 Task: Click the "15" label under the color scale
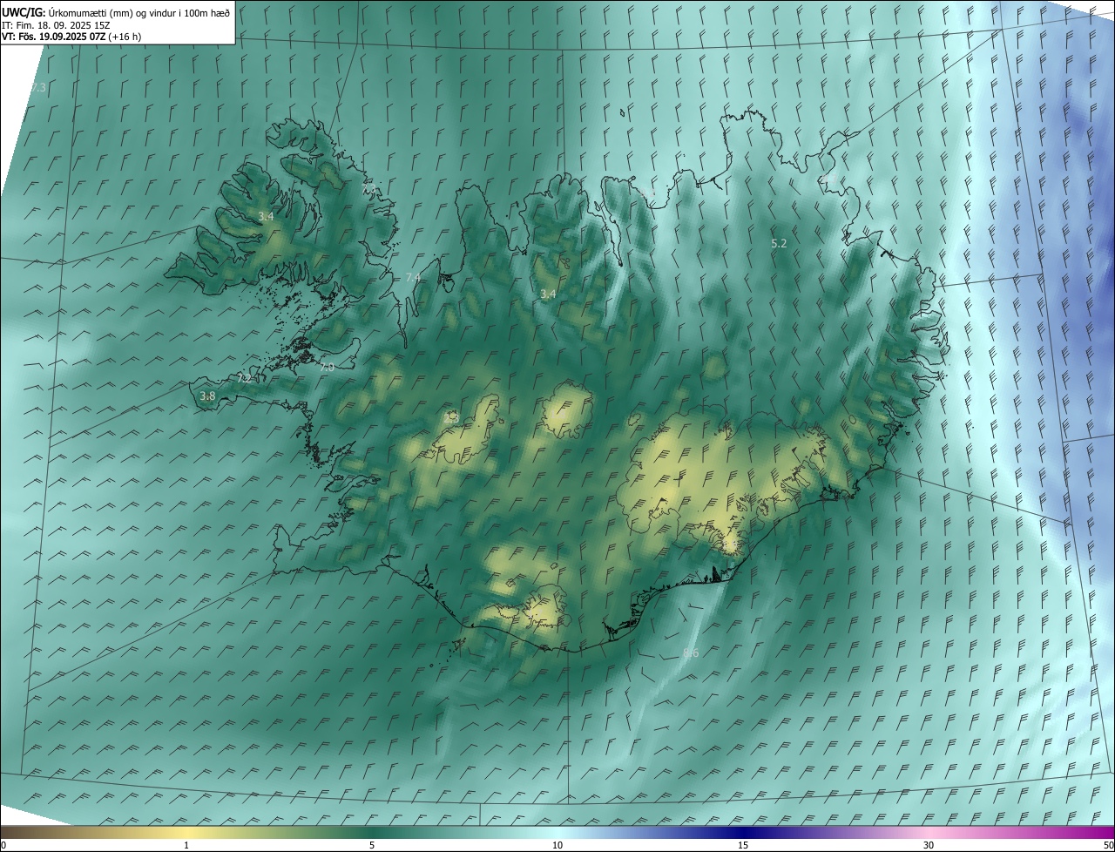click(x=743, y=845)
